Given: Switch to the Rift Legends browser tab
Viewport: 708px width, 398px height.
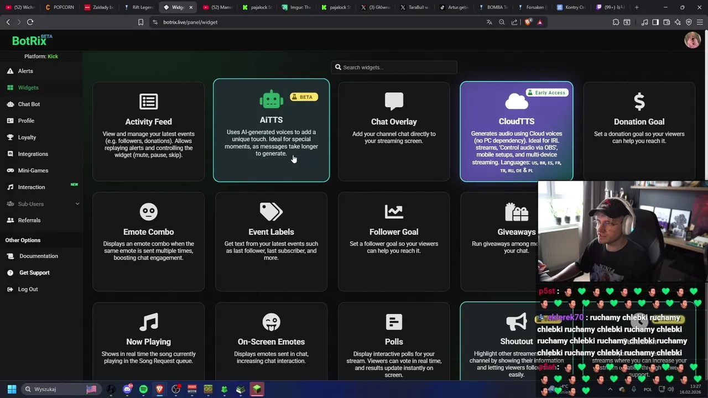Looking at the screenshot, I should point(138,7).
